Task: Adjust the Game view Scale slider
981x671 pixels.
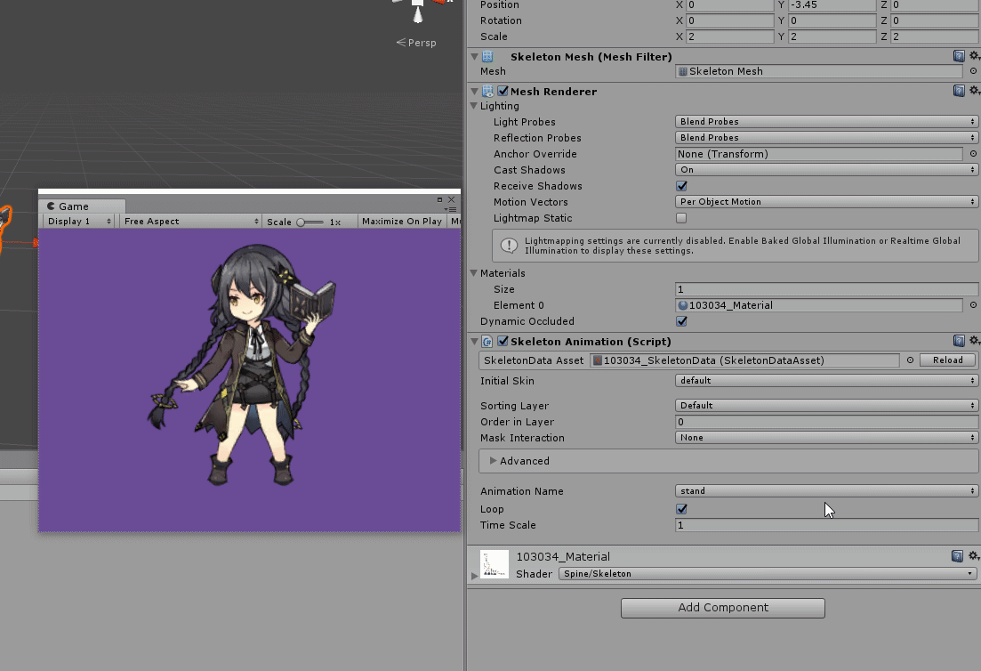Action: pos(310,222)
